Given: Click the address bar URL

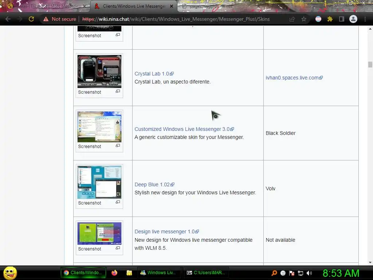Looking at the screenshot, I should click(x=176, y=19).
